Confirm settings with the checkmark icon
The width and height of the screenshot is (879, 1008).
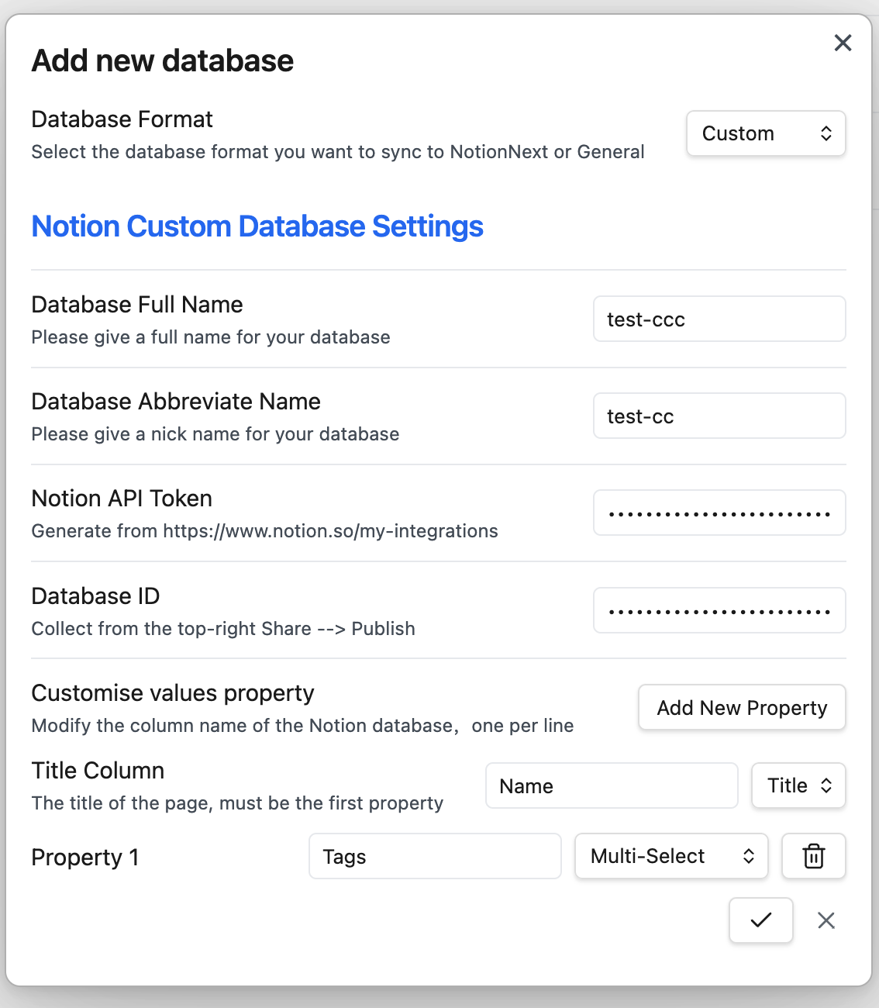coord(760,920)
